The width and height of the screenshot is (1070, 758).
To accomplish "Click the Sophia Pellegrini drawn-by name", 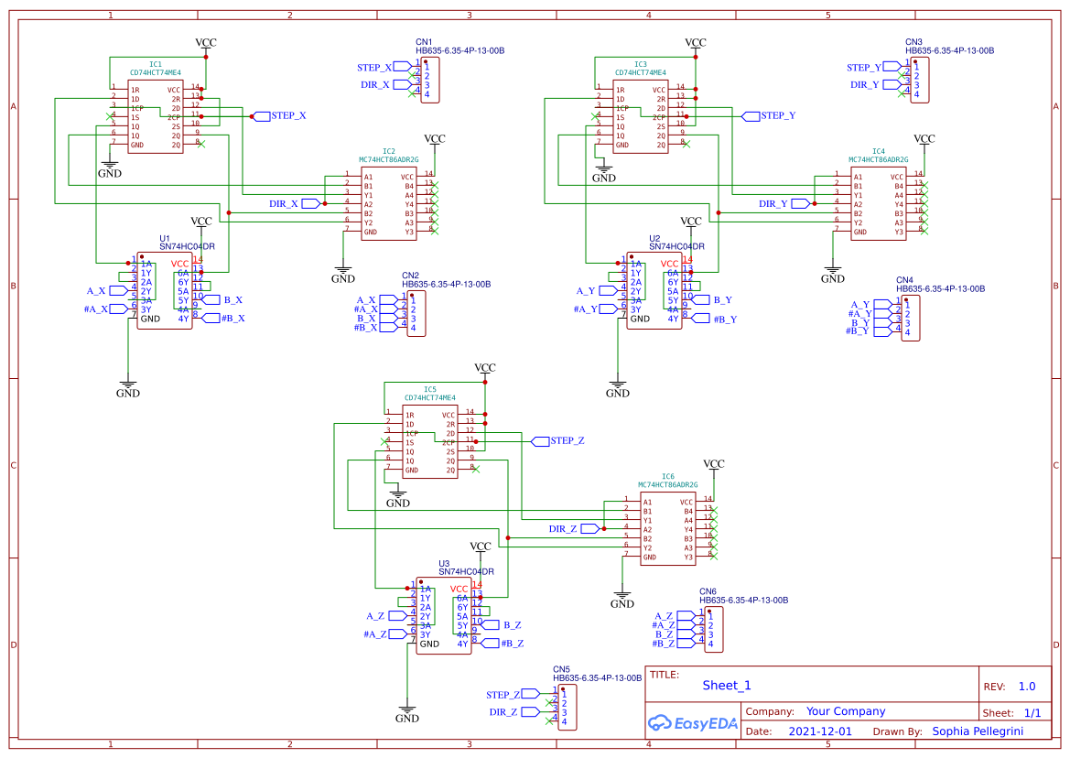I will point(978,731).
